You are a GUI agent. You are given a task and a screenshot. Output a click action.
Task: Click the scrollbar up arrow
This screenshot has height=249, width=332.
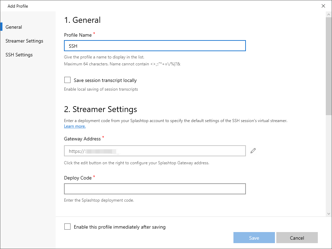point(329,14)
